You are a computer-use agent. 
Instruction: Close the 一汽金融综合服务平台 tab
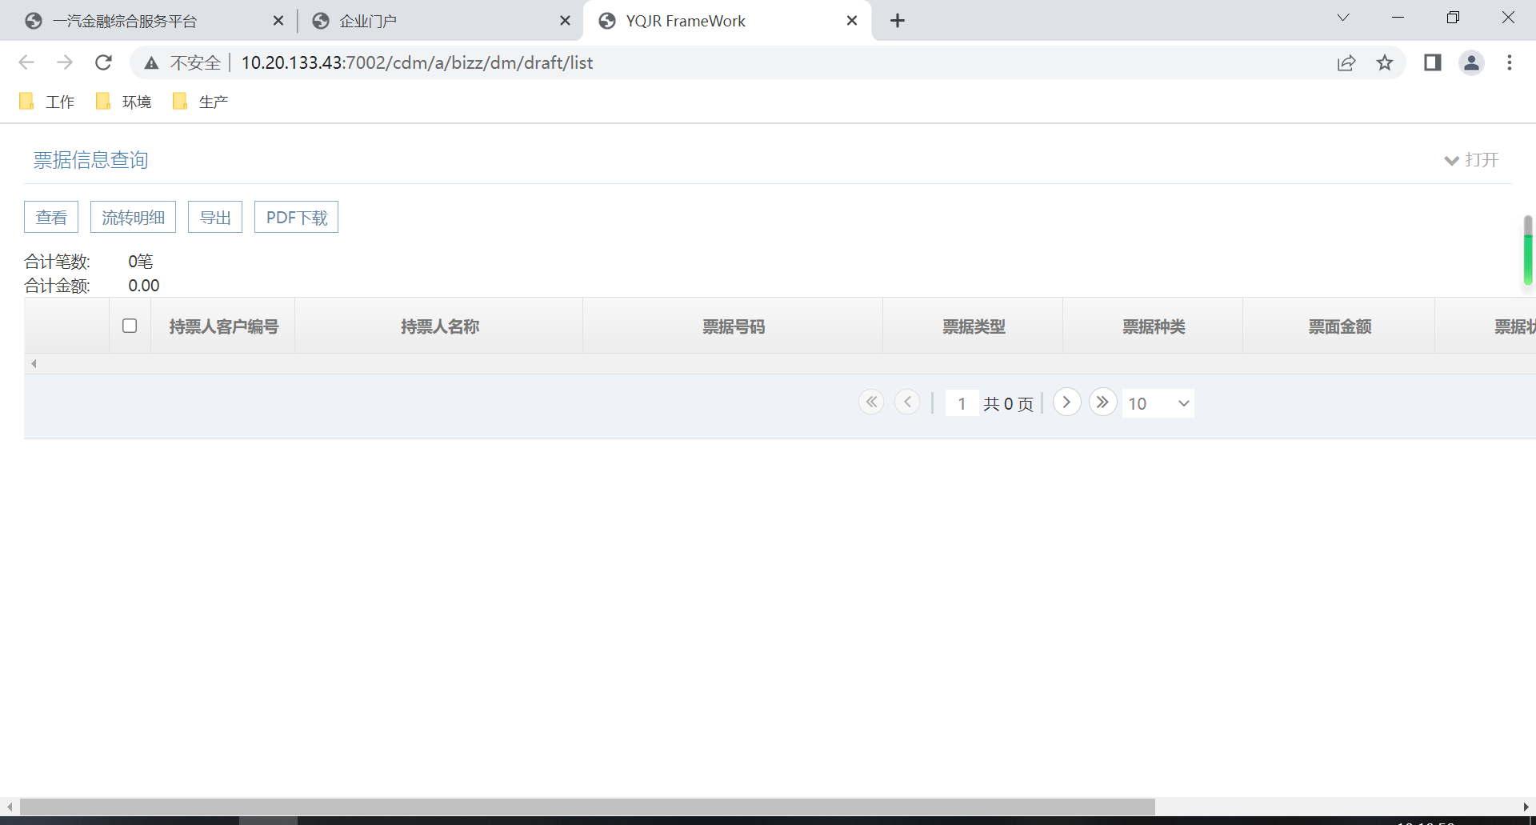[x=278, y=21]
